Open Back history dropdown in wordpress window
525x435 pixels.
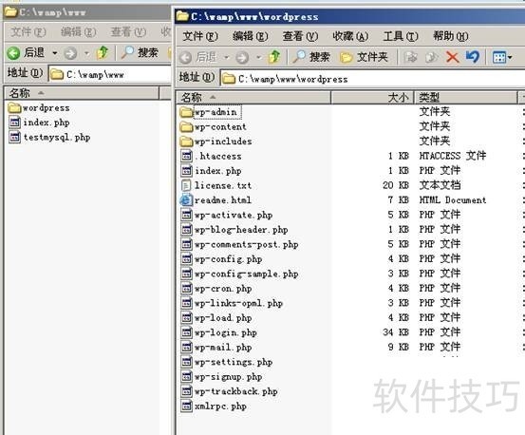point(226,58)
